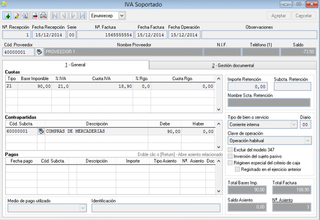Click Tipo cell 21 in Cuotas

[x=12, y=86]
